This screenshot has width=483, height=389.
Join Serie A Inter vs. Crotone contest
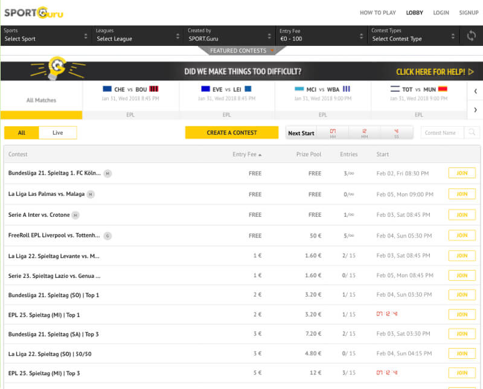coord(462,215)
